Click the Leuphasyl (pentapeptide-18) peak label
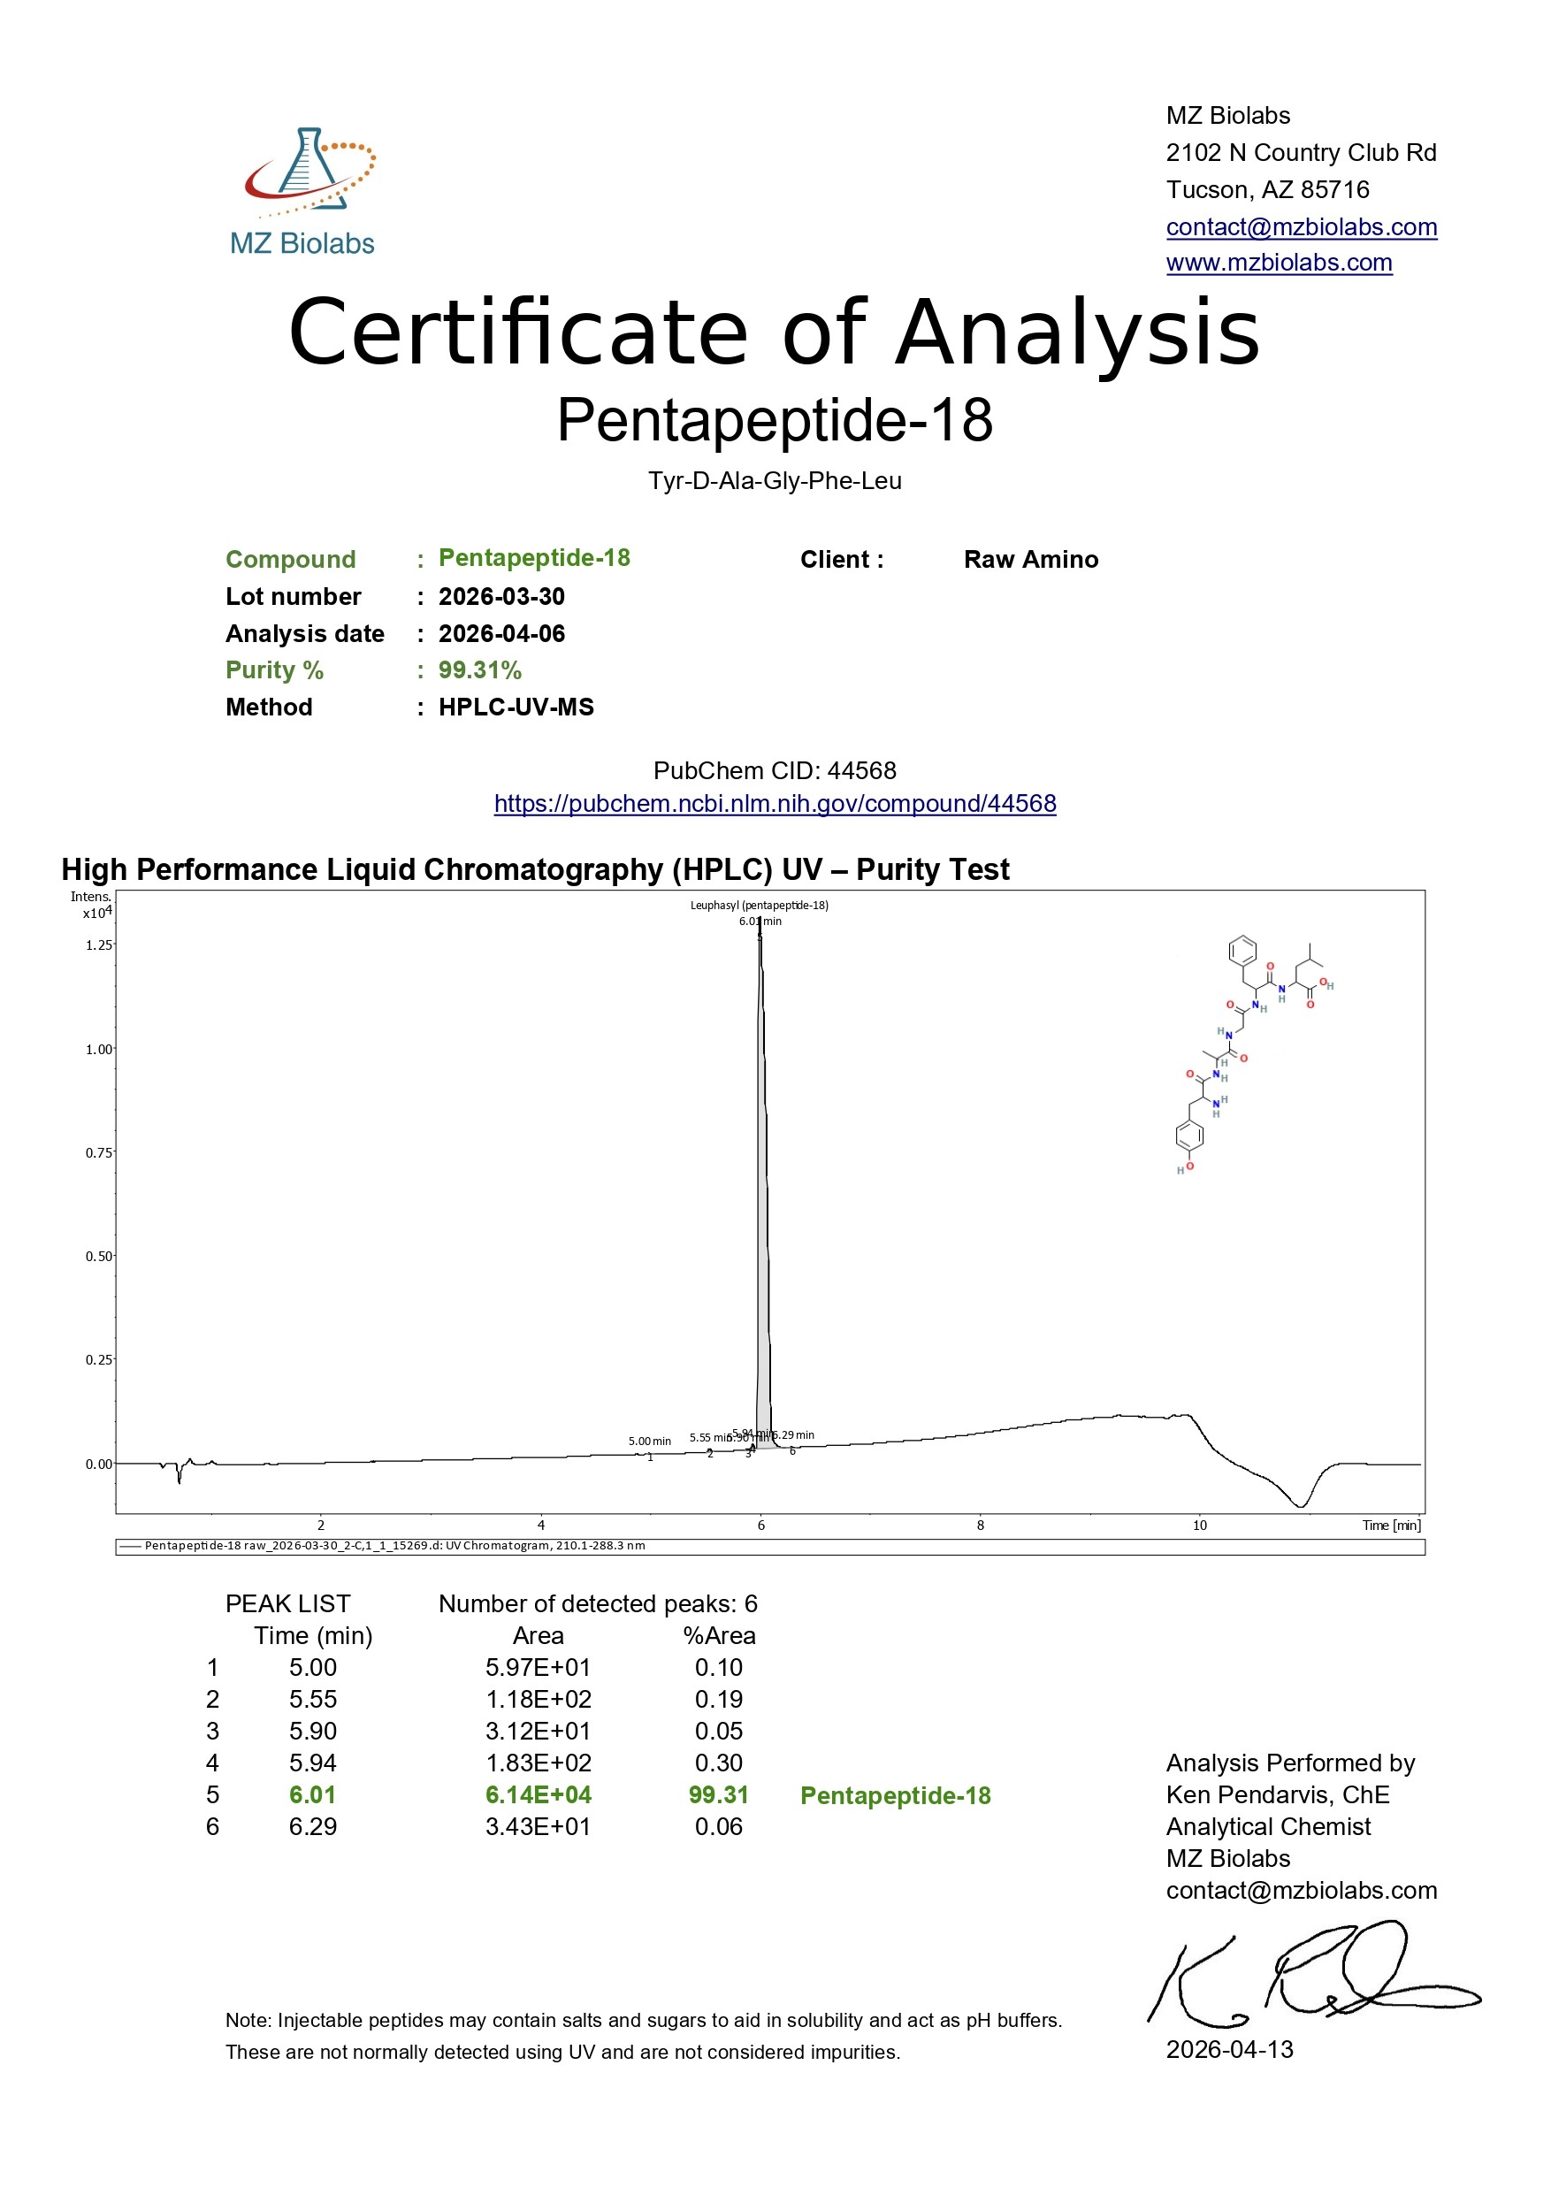 (760, 906)
